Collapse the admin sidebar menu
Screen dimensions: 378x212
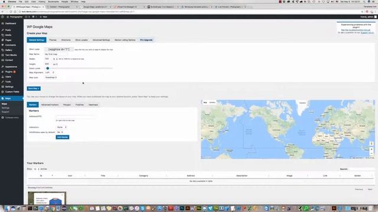tap(12, 118)
